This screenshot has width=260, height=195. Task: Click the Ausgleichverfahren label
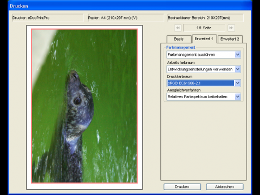[184, 90]
